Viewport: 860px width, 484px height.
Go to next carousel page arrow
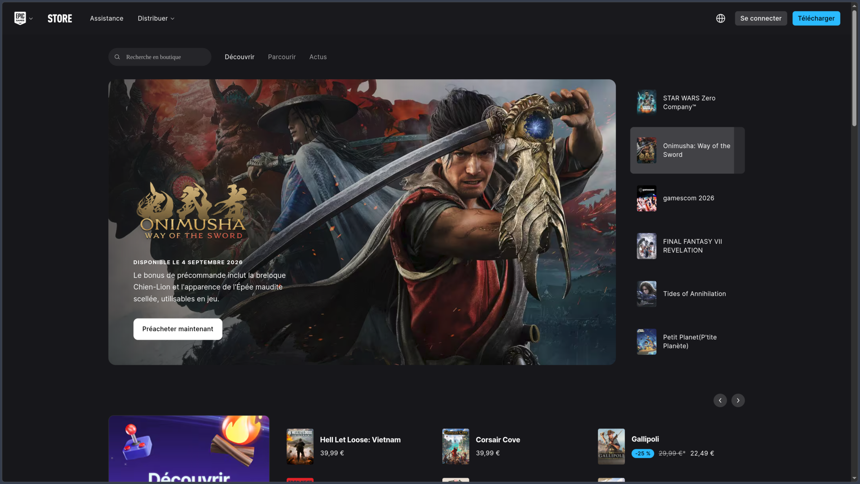point(738,400)
